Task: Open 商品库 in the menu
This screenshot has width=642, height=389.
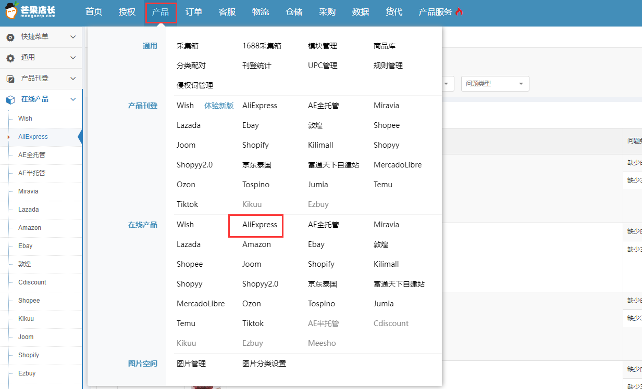Action: tap(385, 46)
